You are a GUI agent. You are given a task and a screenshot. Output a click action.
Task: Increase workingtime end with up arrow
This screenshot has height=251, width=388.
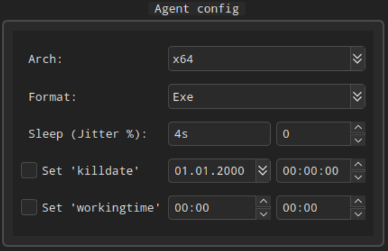(358, 202)
